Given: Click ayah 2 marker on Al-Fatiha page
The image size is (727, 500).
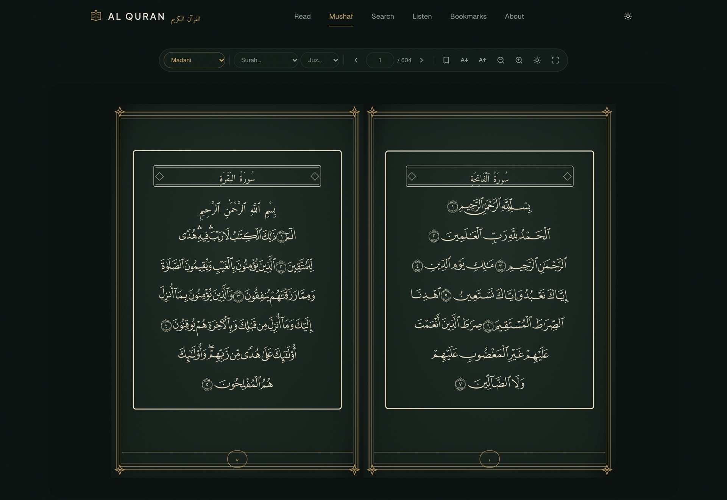Looking at the screenshot, I should pos(434,236).
